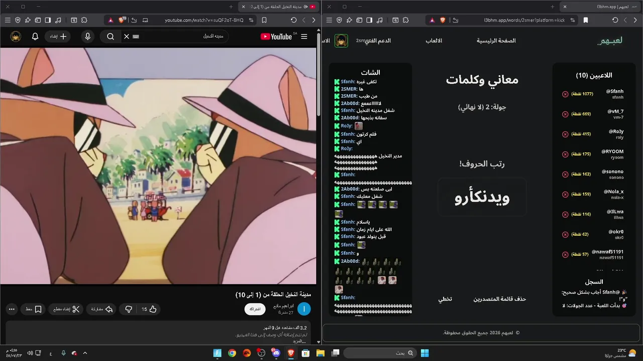This screenshot has height=361, width=643.
Task: Subscribe (اشتراك) to the channel
Action: (x=255, y=309)
